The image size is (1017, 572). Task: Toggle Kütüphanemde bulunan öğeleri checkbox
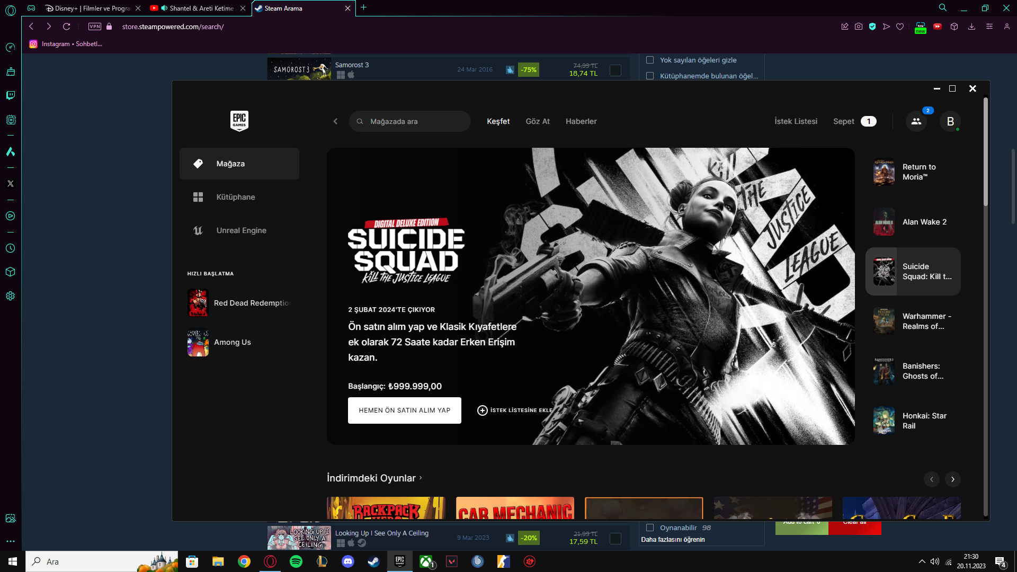pyautogui.click(x=650, y=76)
